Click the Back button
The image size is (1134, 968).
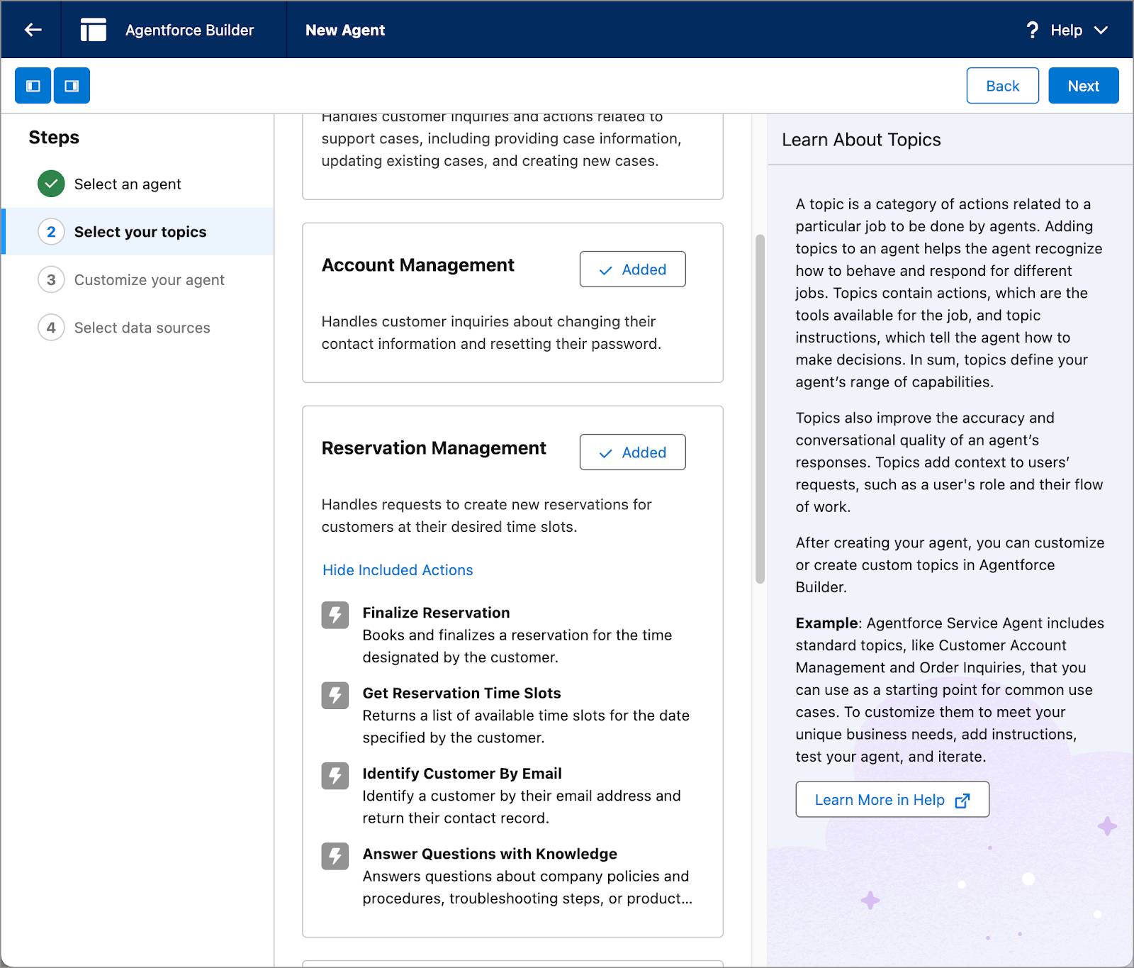[1002, 86]
